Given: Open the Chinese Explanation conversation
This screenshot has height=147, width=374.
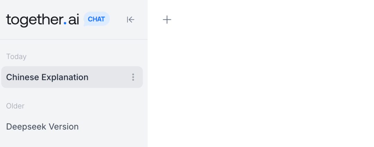Looking at the screenshot, I should [47, 77].
